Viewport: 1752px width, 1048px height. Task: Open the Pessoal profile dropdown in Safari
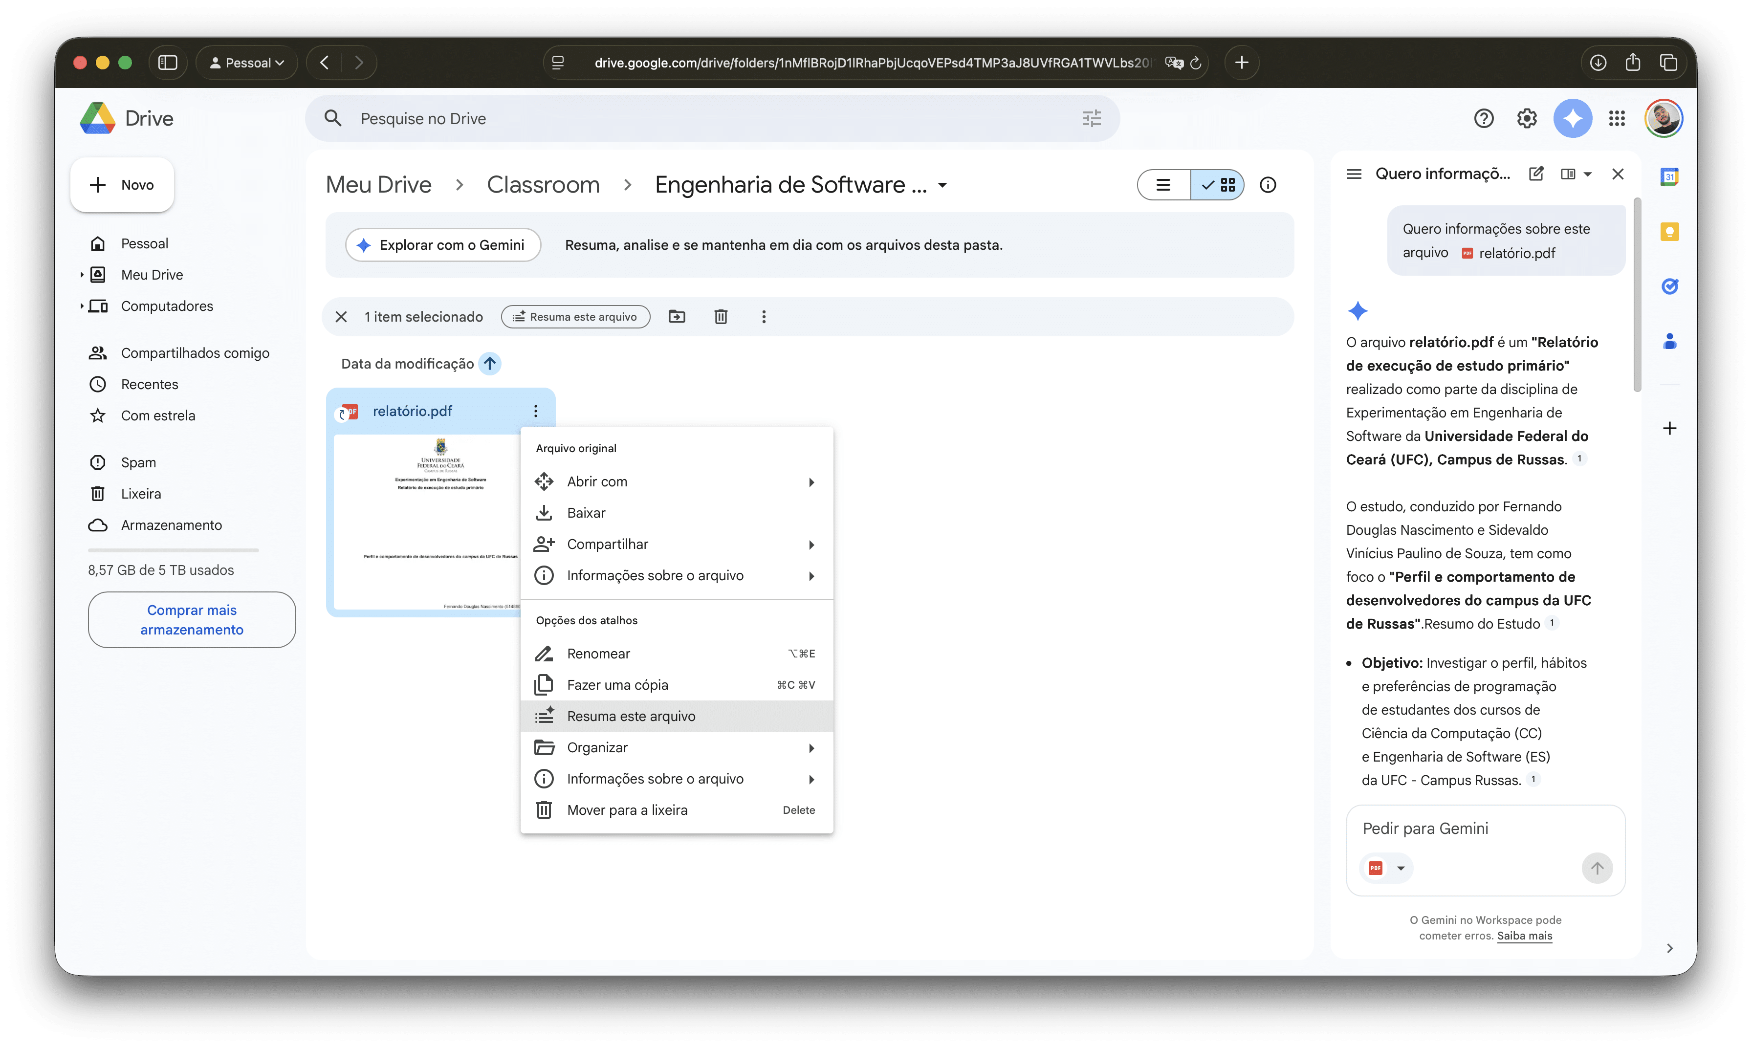click(x=246, y=63)
